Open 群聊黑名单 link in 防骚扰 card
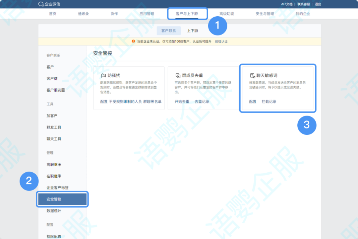358x239 pixels. (x=152, y=102)
